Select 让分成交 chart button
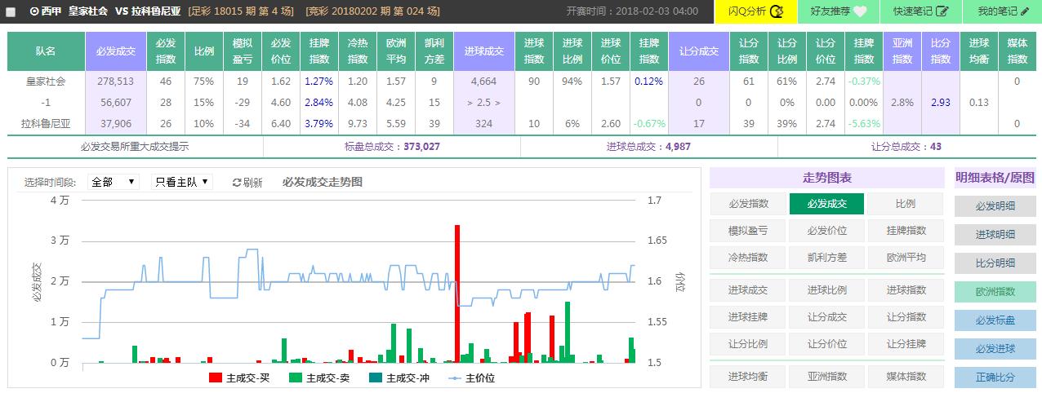 click(x=826, y=316)
